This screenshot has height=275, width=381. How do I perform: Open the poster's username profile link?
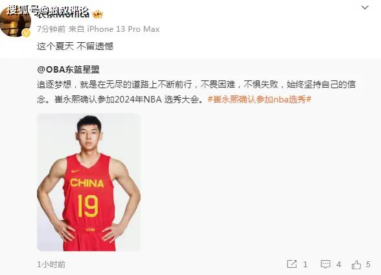(x=63, y=14)
